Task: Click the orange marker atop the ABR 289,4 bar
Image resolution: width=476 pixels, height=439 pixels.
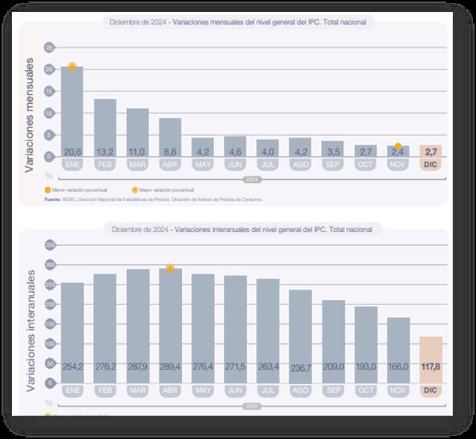Action: (170, 269)
